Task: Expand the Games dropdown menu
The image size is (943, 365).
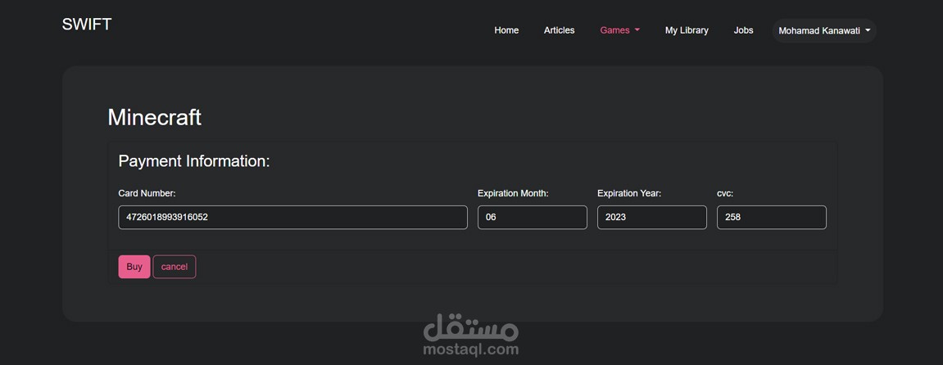Action: (619, 30)
